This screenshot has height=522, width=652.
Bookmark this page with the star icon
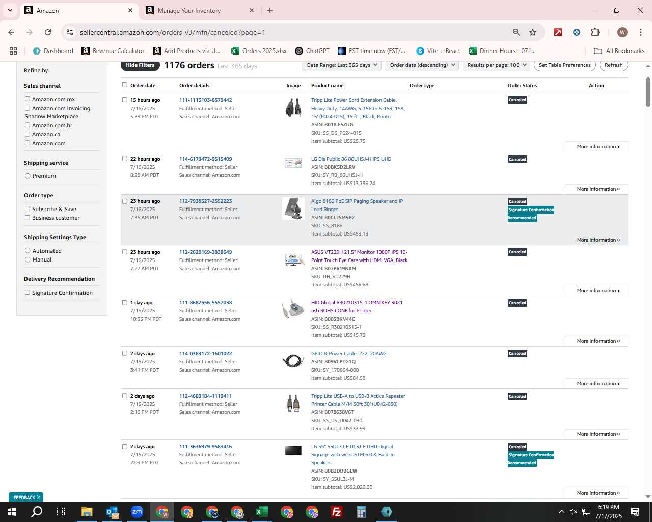(x=533, y=32)
